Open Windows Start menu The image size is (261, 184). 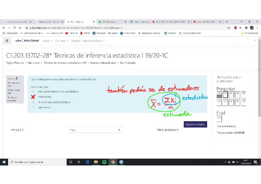click(4, 162)
